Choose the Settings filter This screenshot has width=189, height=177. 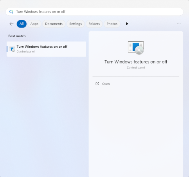[76, 24]
